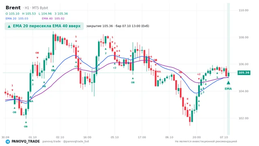Click the 20:00 time axis label

click(197, 137)
